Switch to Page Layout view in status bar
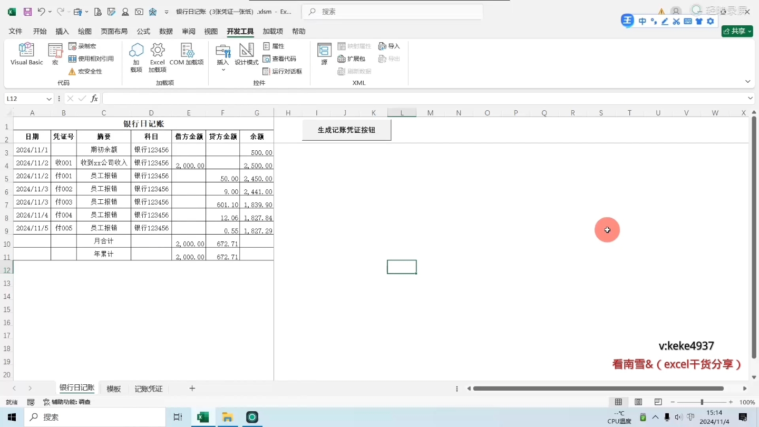 coord(638,402)
